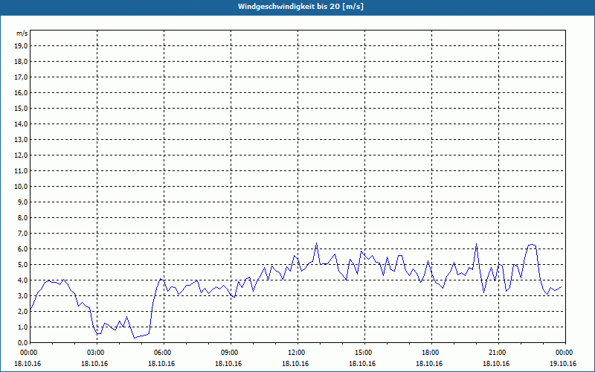Click the 'm/s' unit label

coord(22,33)
